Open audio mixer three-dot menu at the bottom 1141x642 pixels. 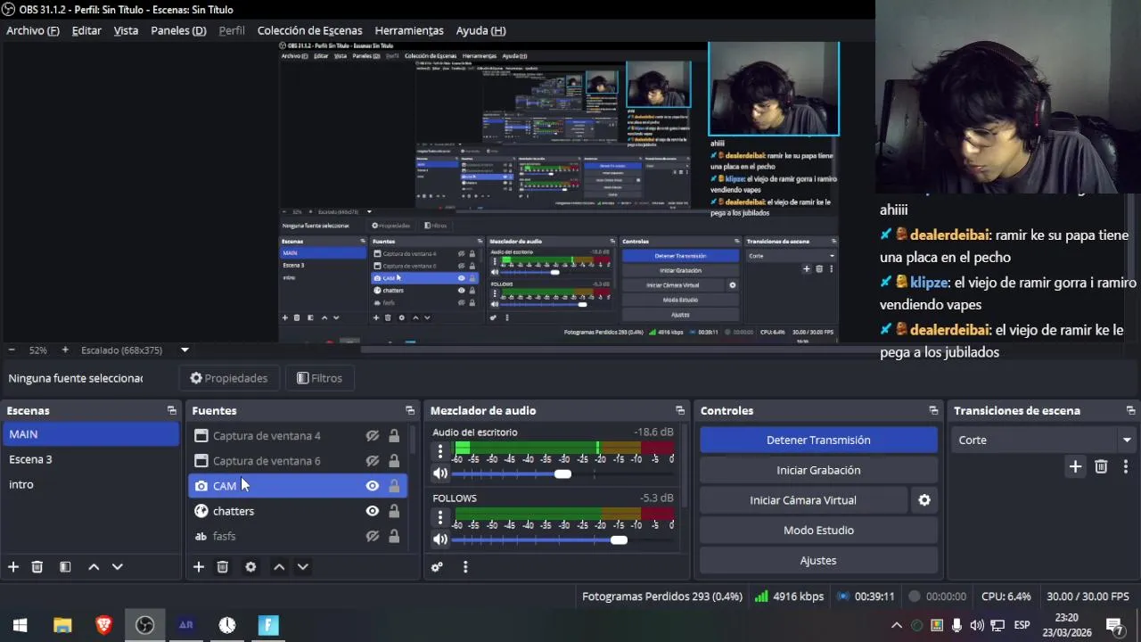click(465, 566)
